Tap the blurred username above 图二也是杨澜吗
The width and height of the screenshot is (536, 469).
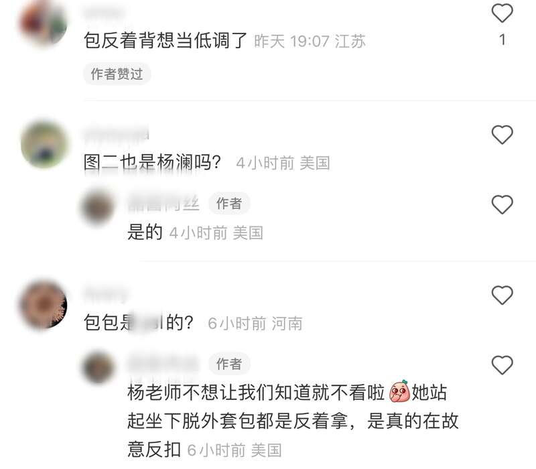click(116, 134)
